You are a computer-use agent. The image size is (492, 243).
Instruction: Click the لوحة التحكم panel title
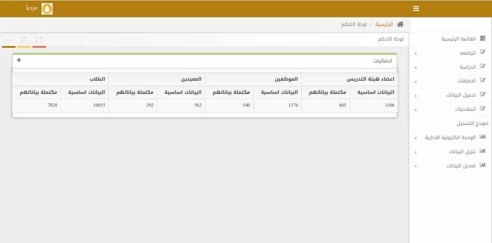(391, 39)
